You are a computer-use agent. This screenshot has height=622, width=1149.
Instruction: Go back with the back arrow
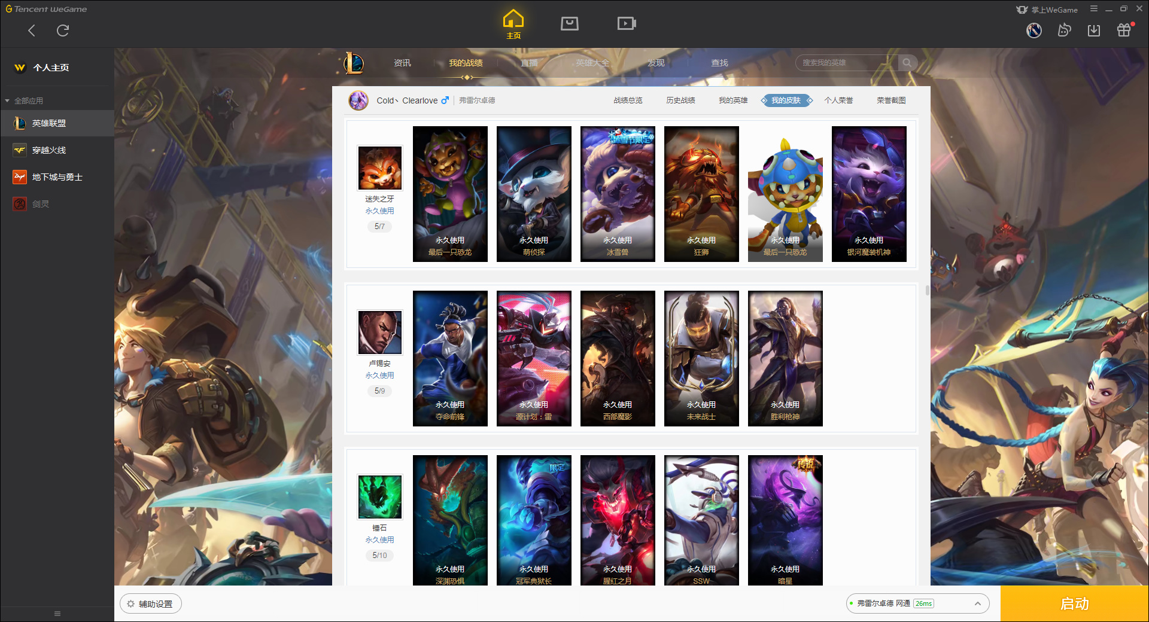[x=32, y=31]
